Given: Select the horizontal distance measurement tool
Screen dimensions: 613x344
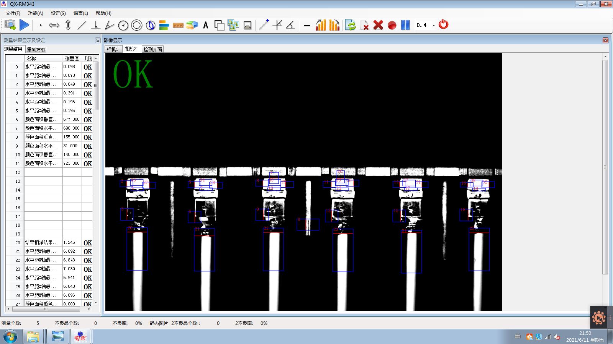Looking at the screenshot, I should [x=54, y=25].
